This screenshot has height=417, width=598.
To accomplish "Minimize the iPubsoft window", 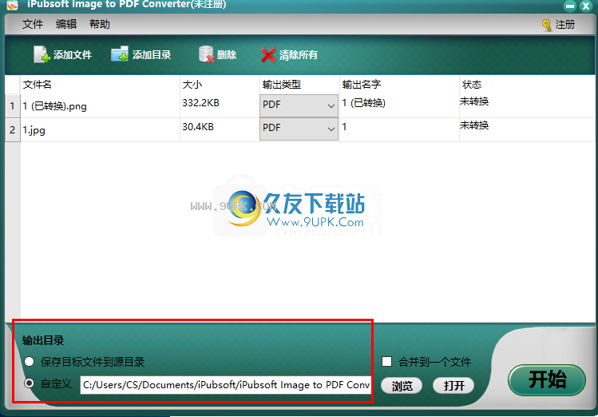I will coord(570,6).
